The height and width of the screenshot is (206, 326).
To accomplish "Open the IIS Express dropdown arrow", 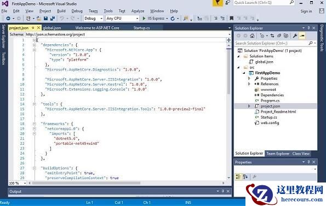I will coord(167,19).
